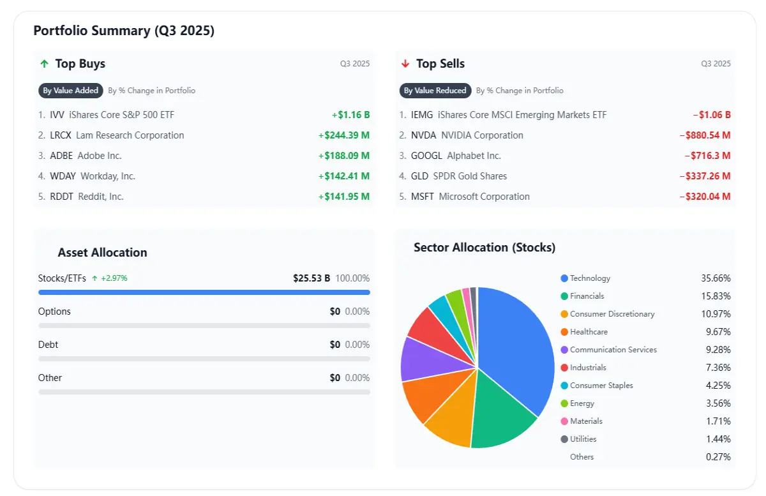Image resolution: width=766 pixels, height=496 pixels.
Task: Click the red Industrials legend dot
Action: point(564,368)
